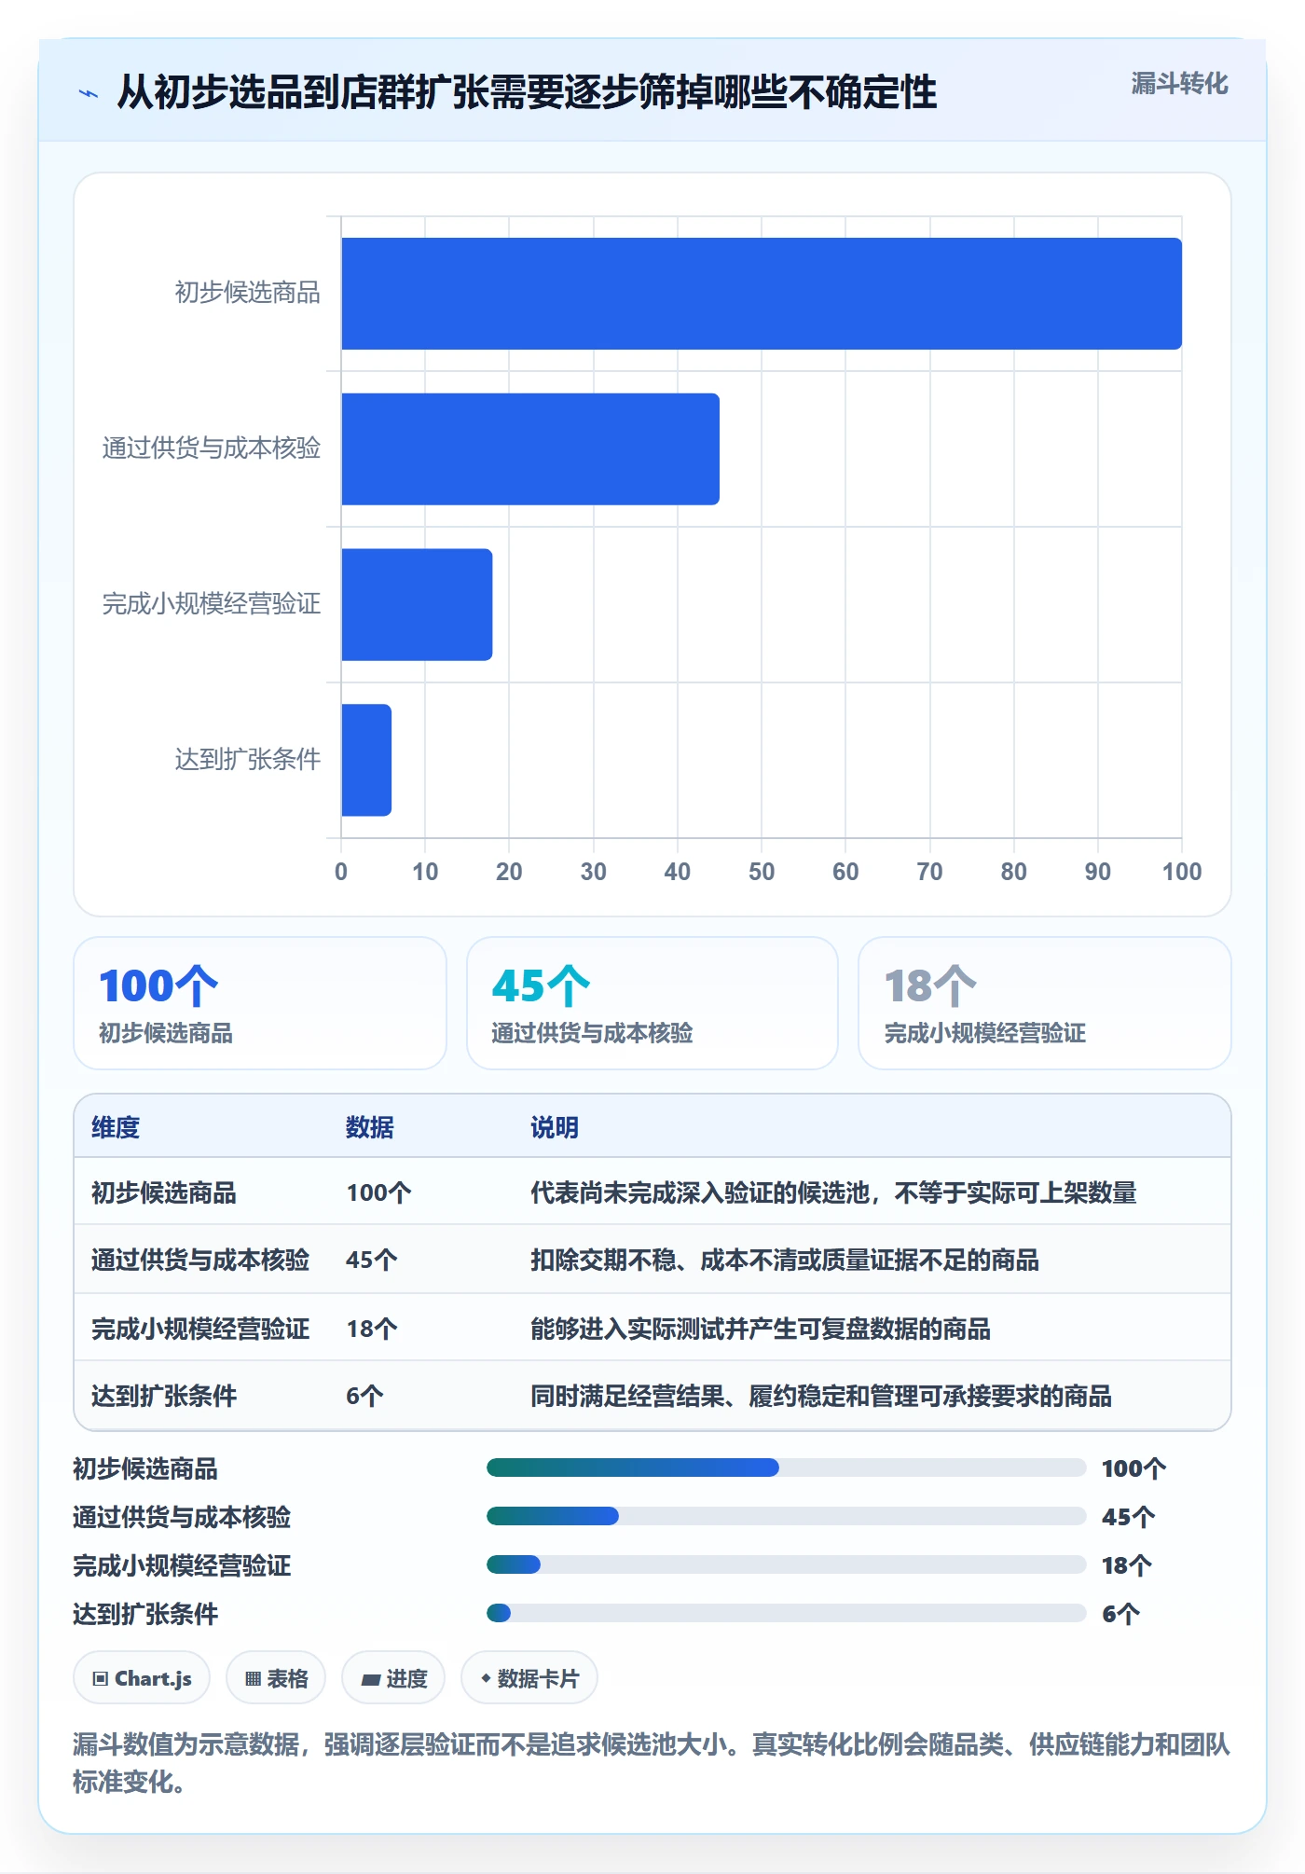Click description starting with 同时满足经营结果
The width and height of the screenshot is (1305, 1874).
[x=821, y=1396]
